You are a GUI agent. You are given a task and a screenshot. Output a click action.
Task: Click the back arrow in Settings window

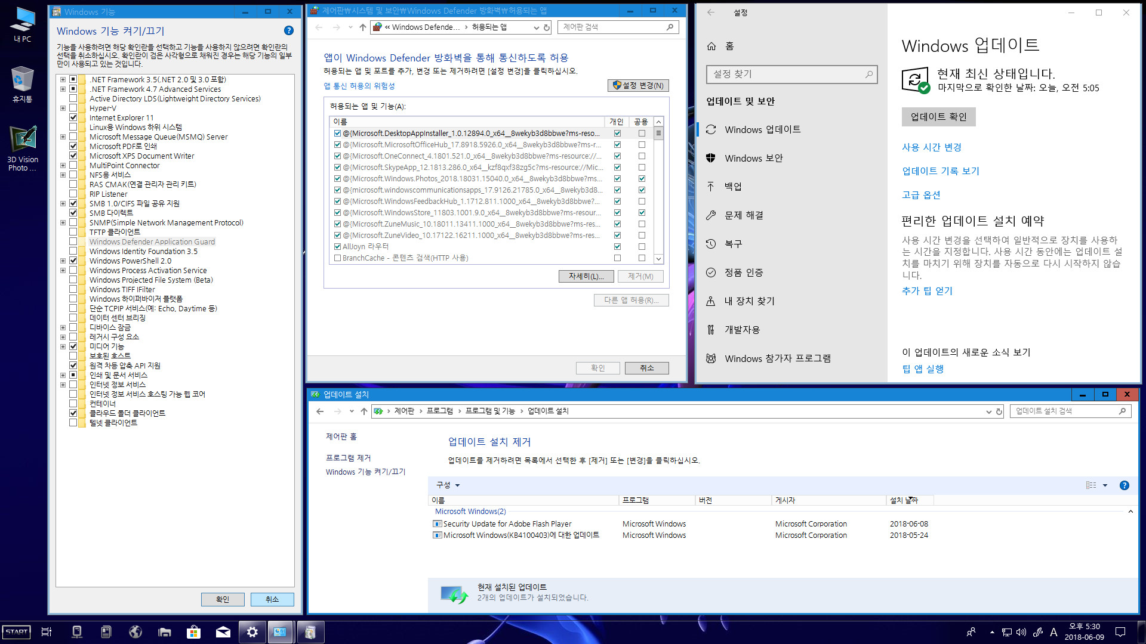click(x=711, y=13)
